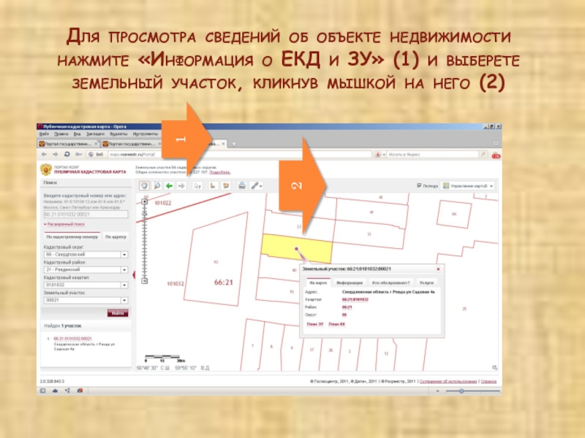The height and width of the screenshot is (438, 585).
Task: Click Yandex search magnifier button
Action: coord(483,154)
